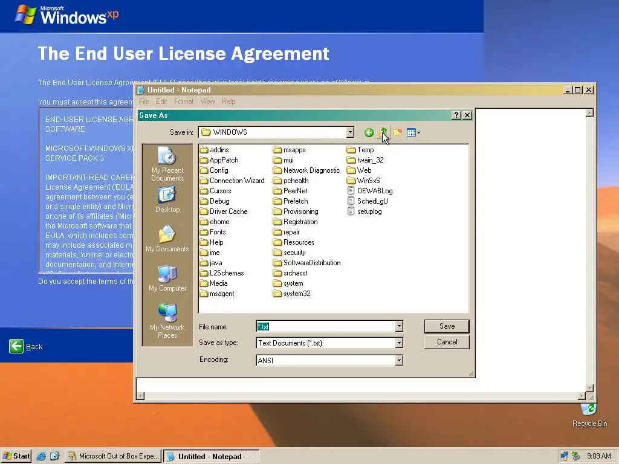
Task: Select the setuplog text file
Action: (x=365, y=211)
